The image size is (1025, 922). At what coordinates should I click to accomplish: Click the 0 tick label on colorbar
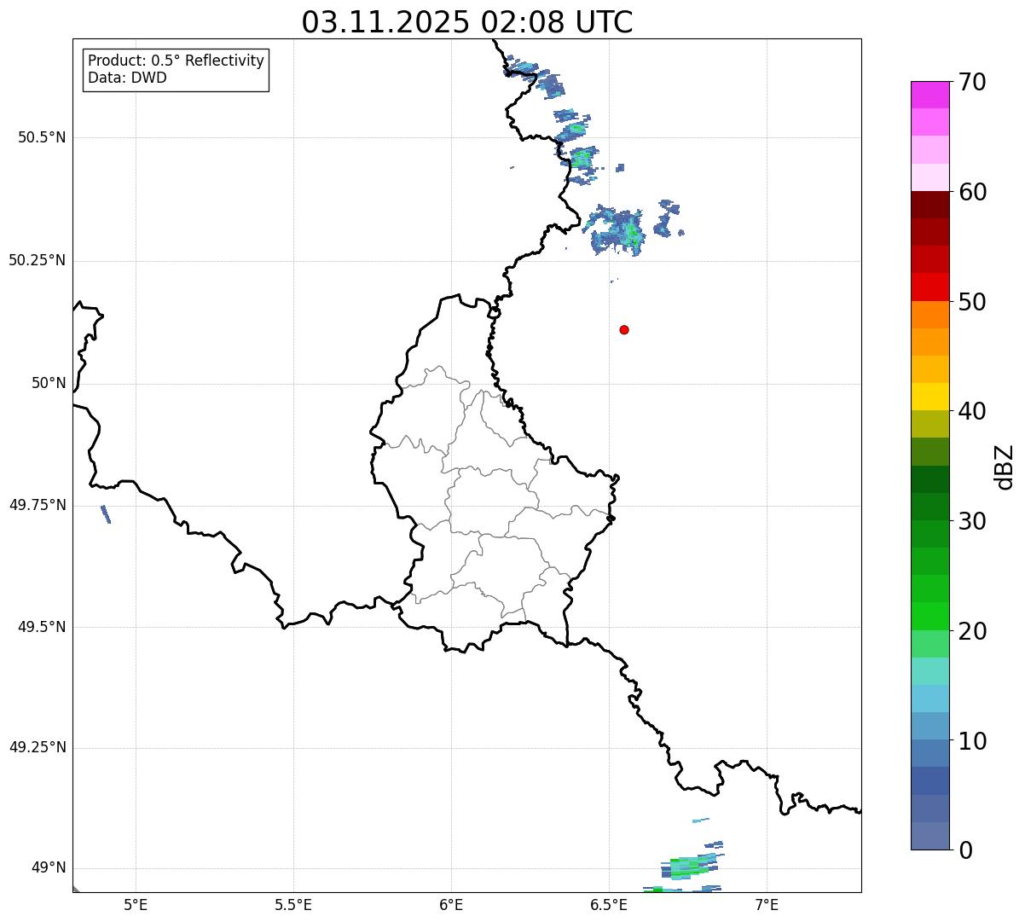[964, 850]
